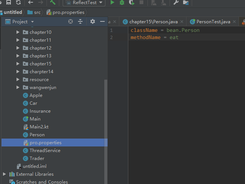The image size is (245, 184).
Task: Click the External Libraries icon
Action: pos(12,174)
